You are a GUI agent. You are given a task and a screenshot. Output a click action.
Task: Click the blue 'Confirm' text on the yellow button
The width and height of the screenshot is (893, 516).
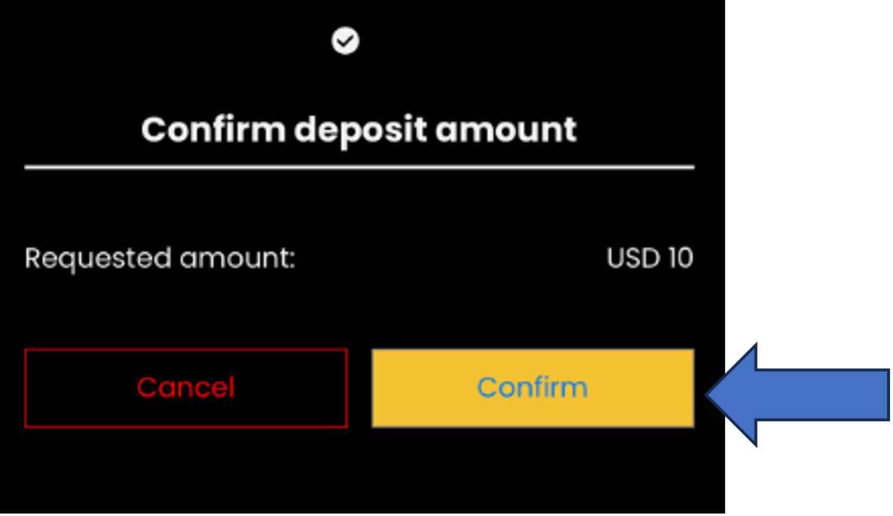tap(532, 387)
